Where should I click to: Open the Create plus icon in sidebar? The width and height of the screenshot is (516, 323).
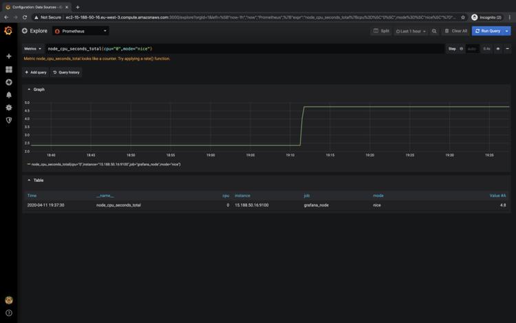(x=8, y=56)
